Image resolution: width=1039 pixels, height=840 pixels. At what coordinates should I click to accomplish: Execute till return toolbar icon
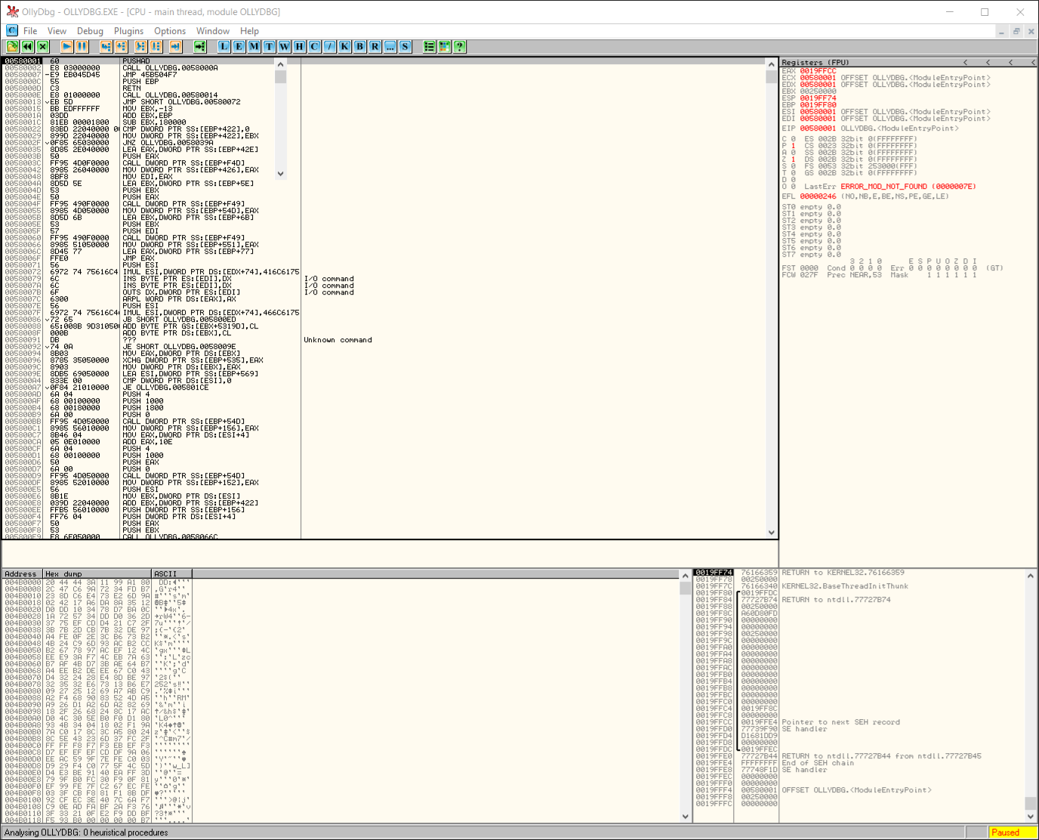175,47
